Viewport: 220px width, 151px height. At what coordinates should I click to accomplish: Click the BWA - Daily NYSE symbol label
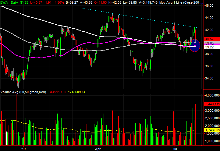[x=14, y=2]
